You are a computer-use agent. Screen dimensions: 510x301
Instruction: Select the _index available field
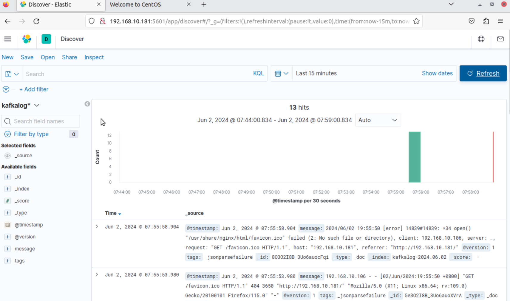pyautogui.click(x=22, y=189)
